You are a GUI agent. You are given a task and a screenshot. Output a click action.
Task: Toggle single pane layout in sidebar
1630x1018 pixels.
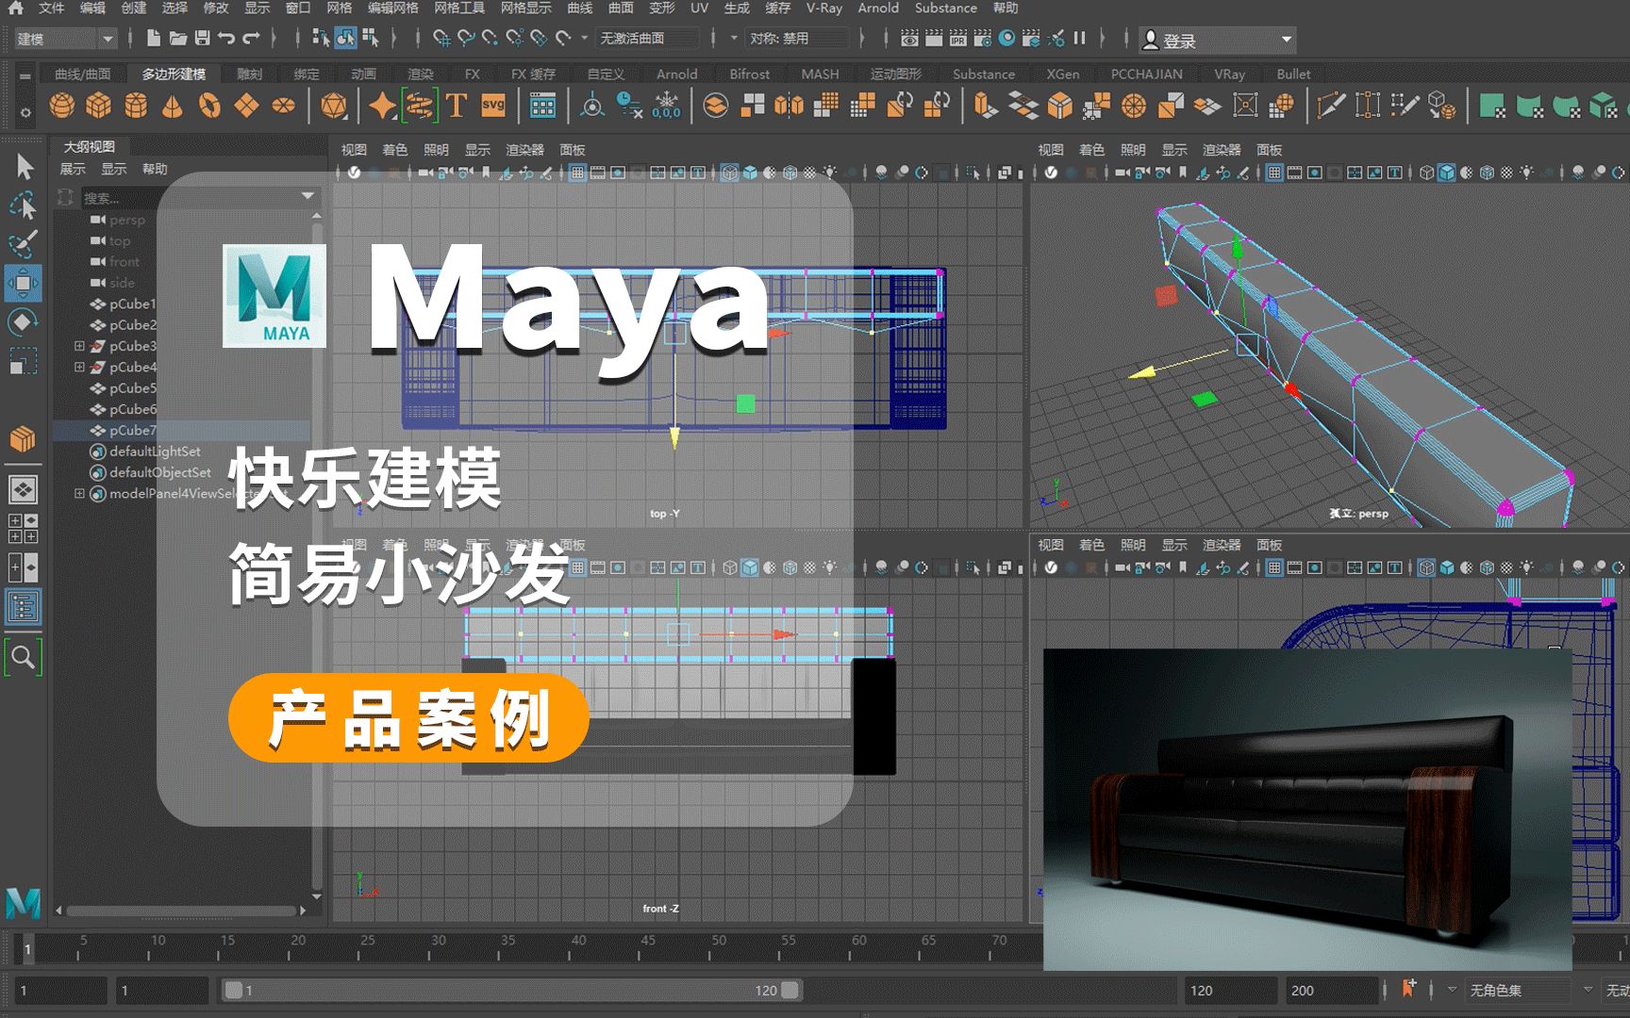click(23, 489)
